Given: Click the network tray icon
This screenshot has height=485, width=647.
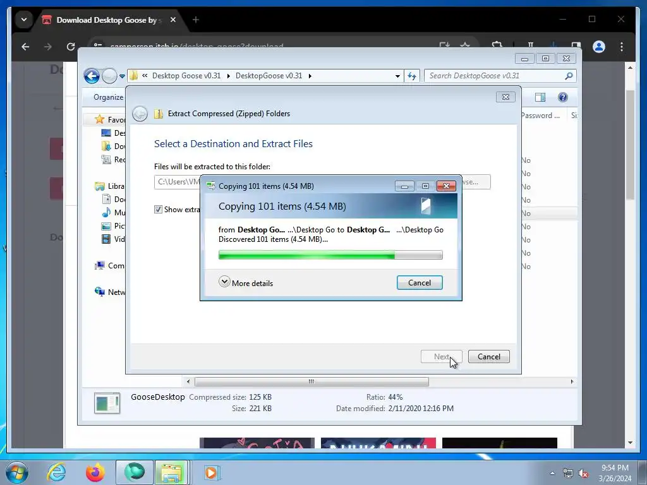Looking at the screenshot, I should (x=568, y=473).
